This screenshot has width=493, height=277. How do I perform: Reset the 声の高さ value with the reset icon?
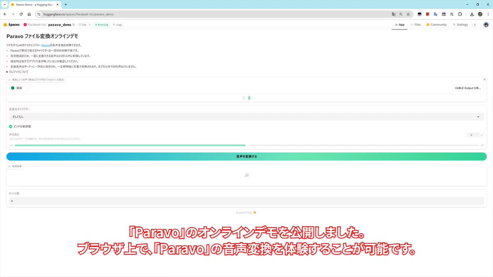481,135
